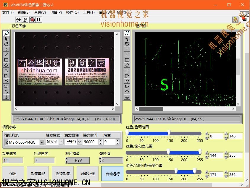Open the 操作(O) menu

[72, 12]
